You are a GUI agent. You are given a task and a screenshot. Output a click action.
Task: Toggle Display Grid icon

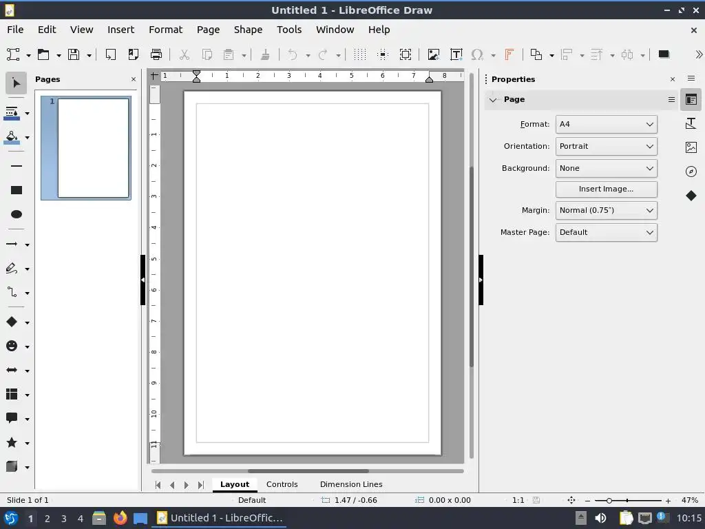(359, 54)
